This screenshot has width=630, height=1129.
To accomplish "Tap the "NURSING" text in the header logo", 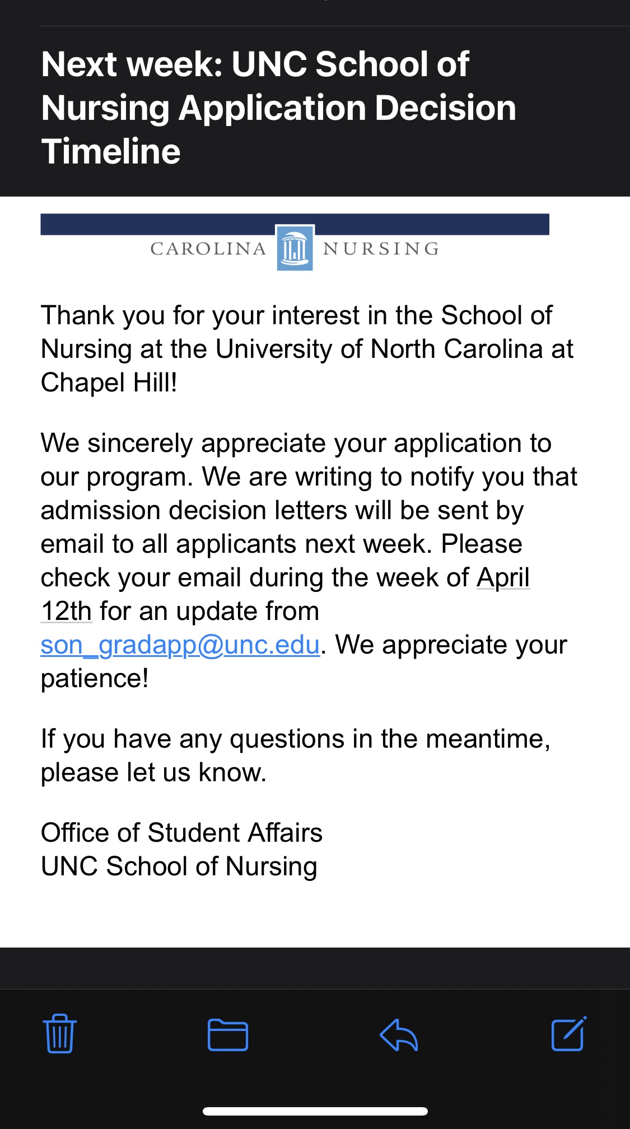I will tap(381, 249).
